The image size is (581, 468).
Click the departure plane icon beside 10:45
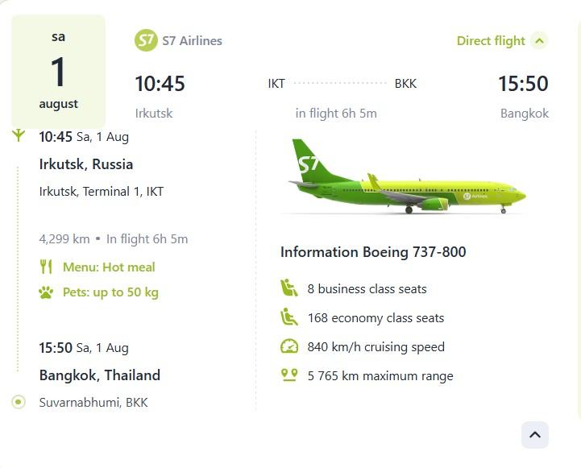click(x=19, y=135)
